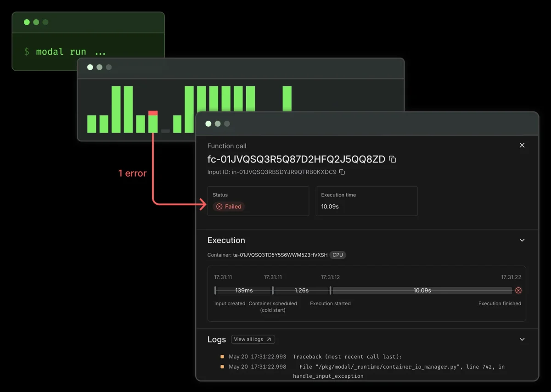Click the first green bar in chart window
The width and height of the screenshot is (551, 392).
click(92, 124)
